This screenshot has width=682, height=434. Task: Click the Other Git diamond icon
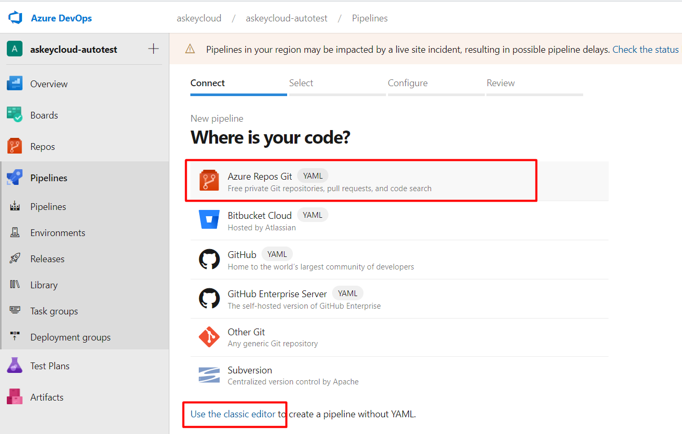[x=209, y=337]
